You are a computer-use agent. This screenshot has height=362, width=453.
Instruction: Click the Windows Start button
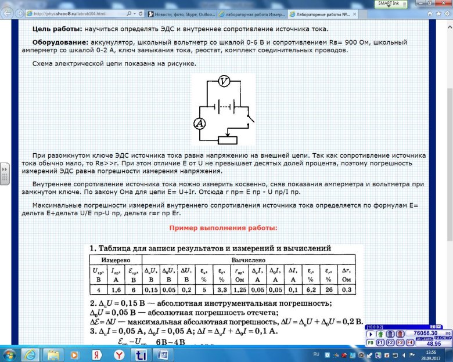pyautogui.click(x=10, y=354)
